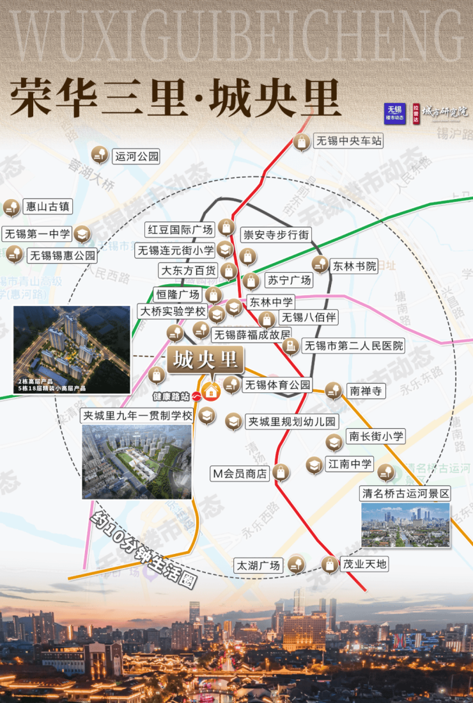Click the shopping bag icon beside 红豆国际广场
473x703 pixels.
226,228
